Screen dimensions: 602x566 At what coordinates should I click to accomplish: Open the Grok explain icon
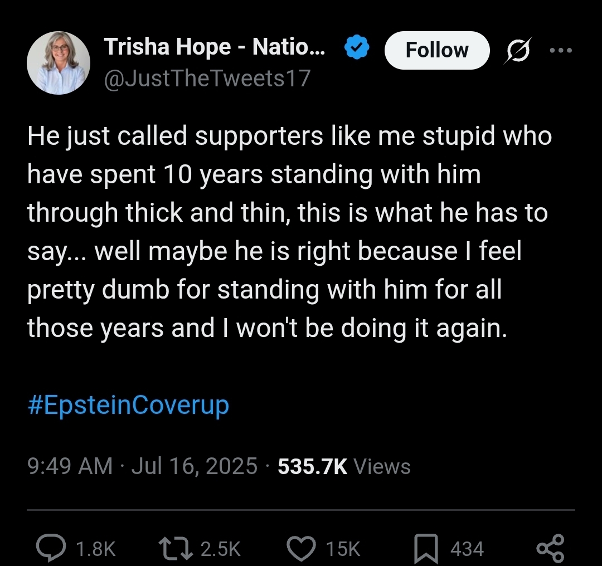(x=518, y=50)
